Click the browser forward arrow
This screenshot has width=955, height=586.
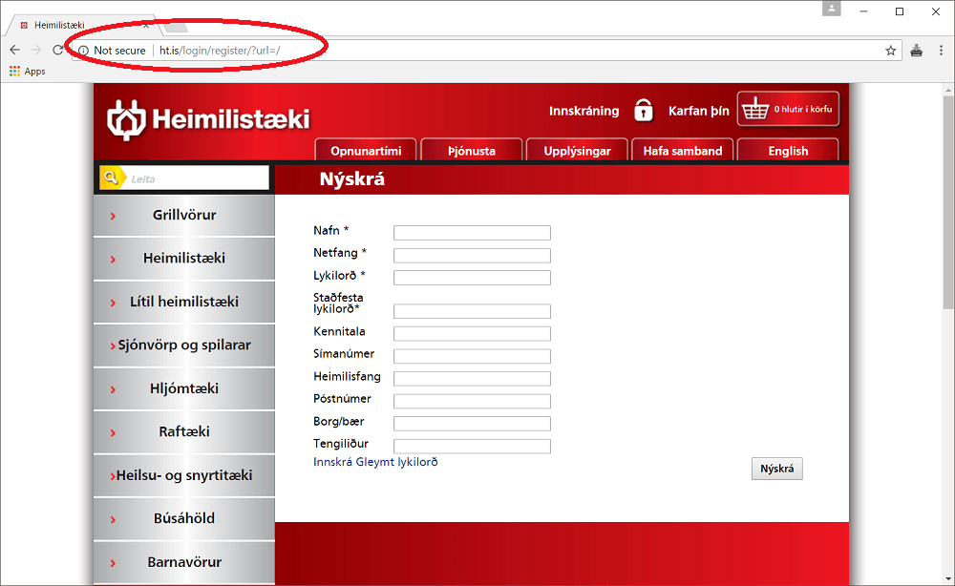click(x=36, y=50)
